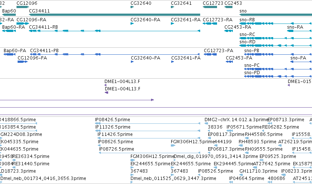Open transcript CG32641-RA

tap(186, 19)
